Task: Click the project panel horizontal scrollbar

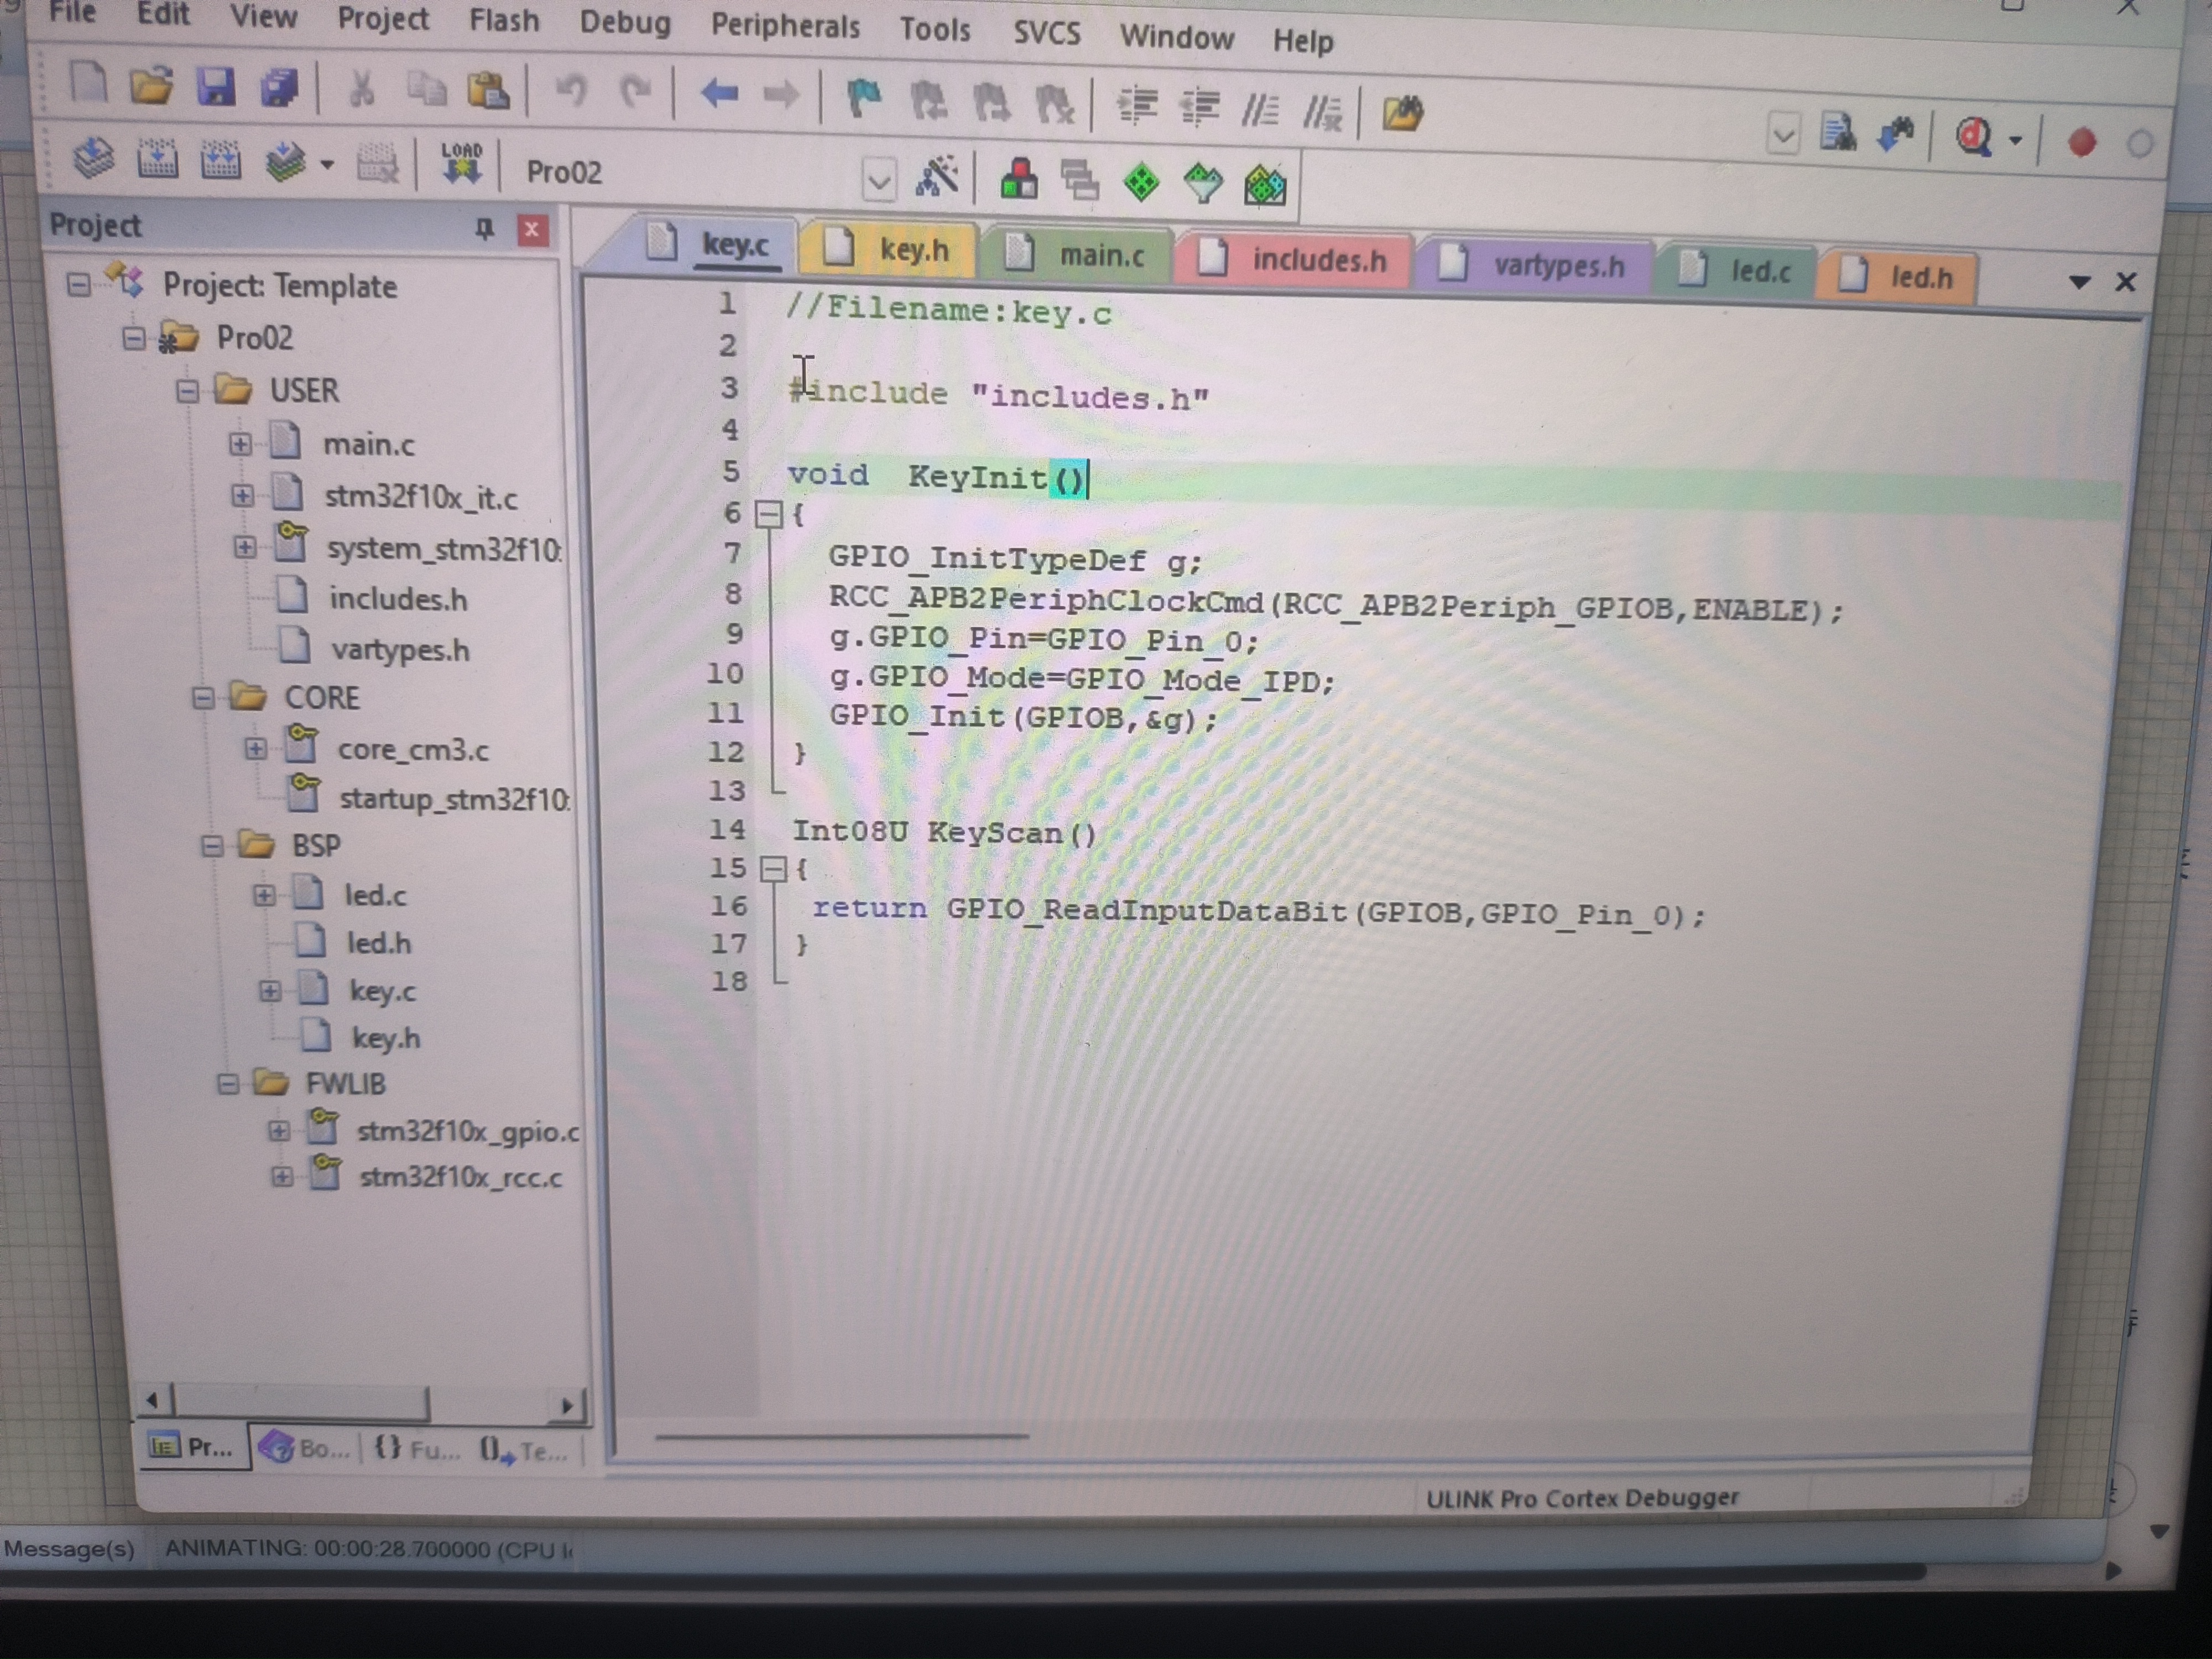Action: click(300, 1402)
